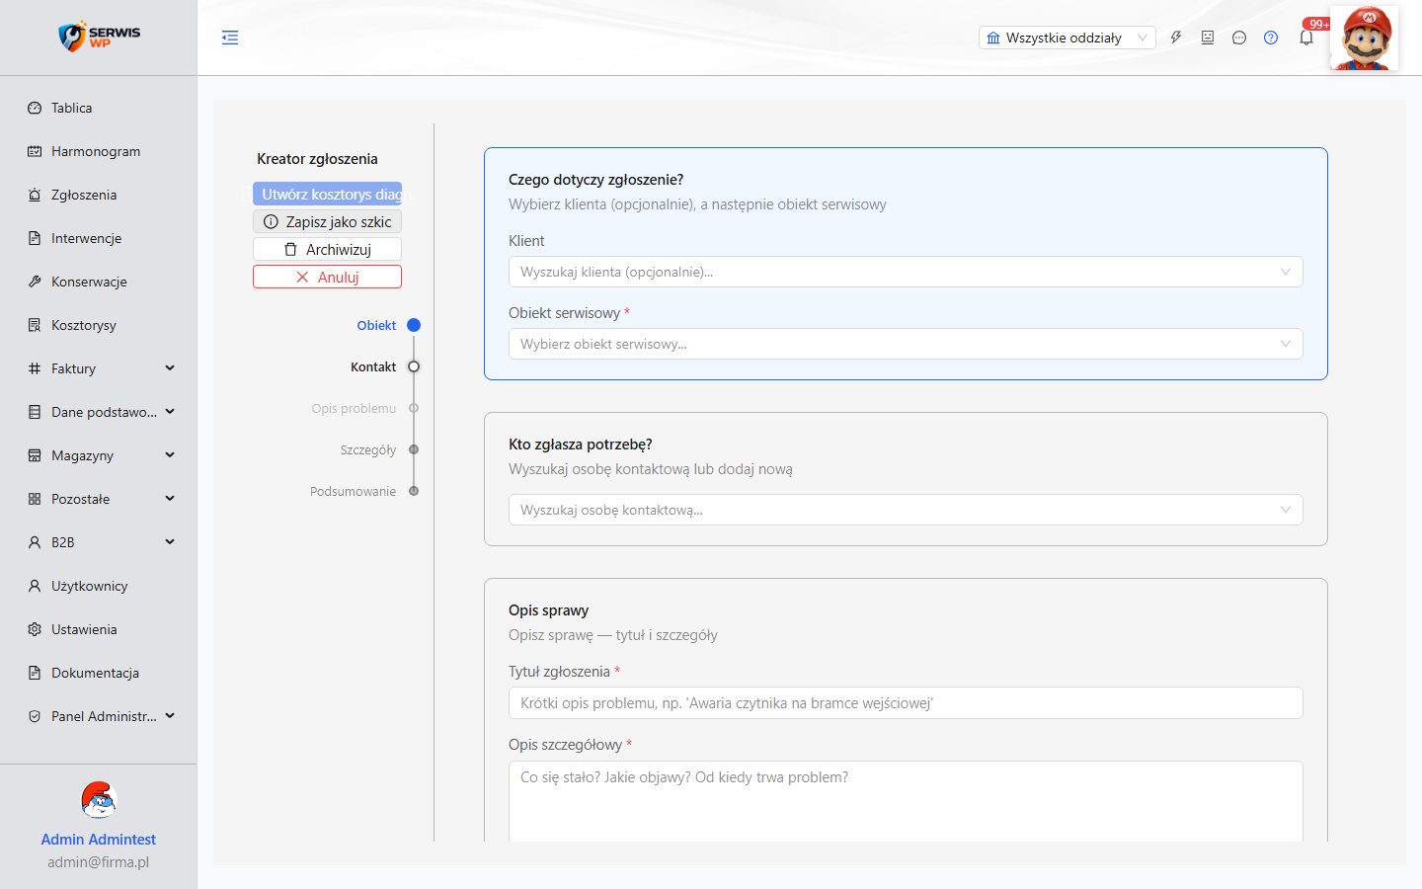Image resolution: width=1422 pixels, height=889 pixels.
Task: Click the Faktury hash icon
Action: (35, 368)
